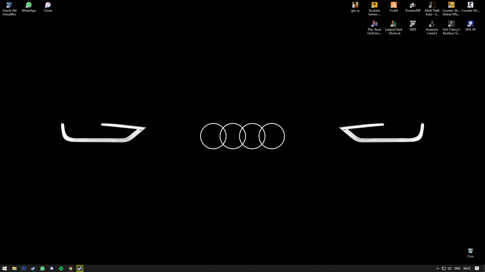Click Show desktop strip at taskbar edge
The image size is (485, 272).
tap(484, 268)
